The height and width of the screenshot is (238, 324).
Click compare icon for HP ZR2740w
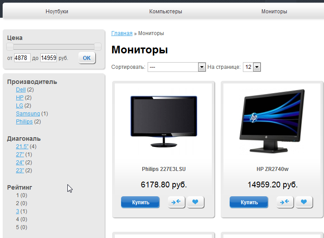click(x=285, y=202)
